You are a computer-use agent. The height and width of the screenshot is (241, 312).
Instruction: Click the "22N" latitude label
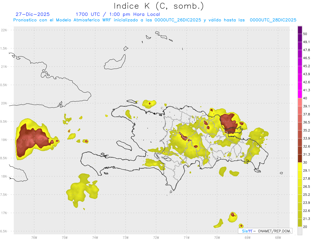[x=4, y=30]
